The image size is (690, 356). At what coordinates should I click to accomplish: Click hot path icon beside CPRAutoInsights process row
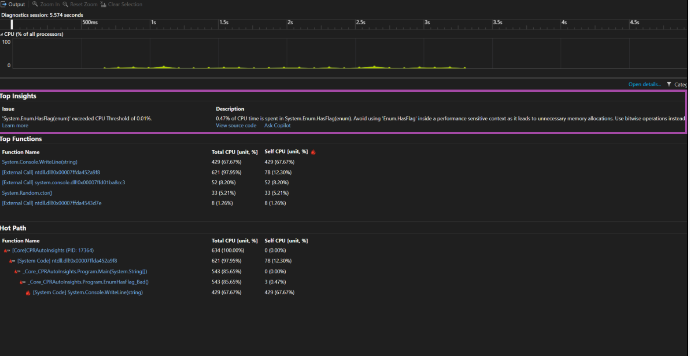(7, 251)
